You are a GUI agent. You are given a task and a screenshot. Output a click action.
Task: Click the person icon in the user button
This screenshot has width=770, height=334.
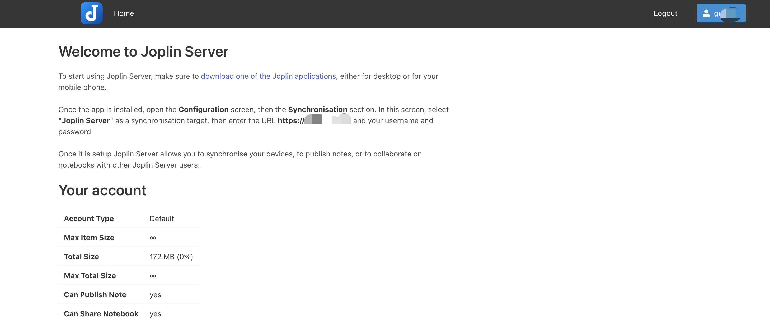click(706, 13)
